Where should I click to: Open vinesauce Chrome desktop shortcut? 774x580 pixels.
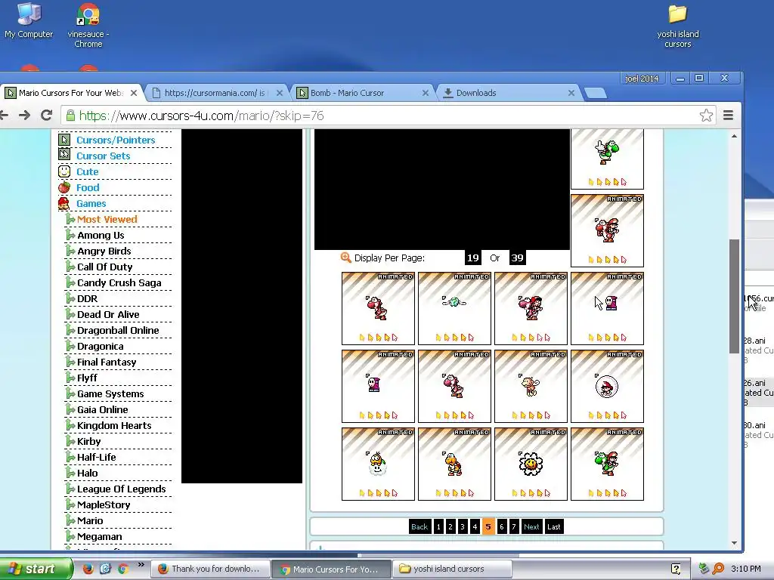pos(88,25)
